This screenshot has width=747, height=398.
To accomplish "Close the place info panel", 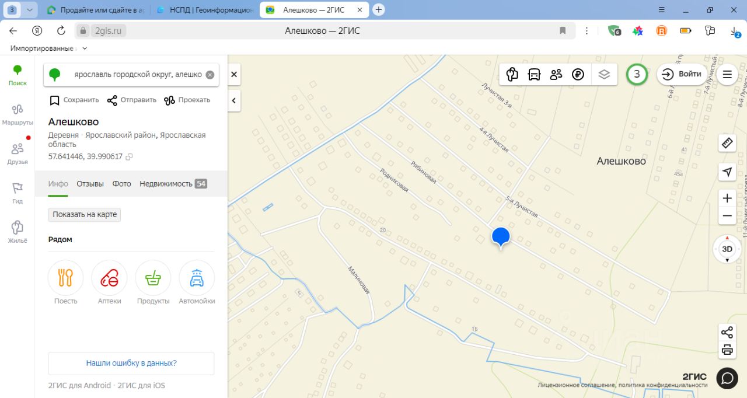I will (233, 75).
